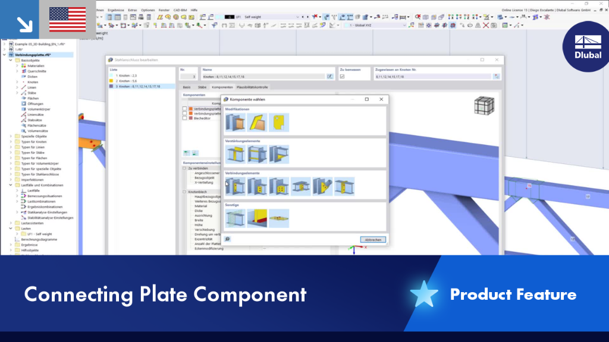609x342 pixels.
Task: Collapse the Knotenblech settings group
Action: pos(184,192)
